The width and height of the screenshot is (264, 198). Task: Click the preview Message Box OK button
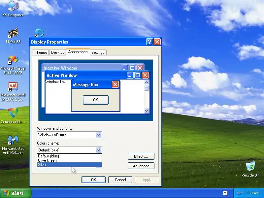(96, 100)
